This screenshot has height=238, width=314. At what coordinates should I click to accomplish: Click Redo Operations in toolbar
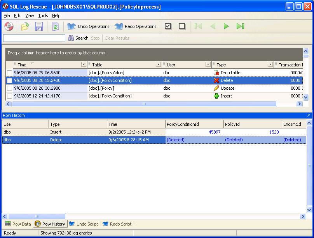[x=136, y=26]
